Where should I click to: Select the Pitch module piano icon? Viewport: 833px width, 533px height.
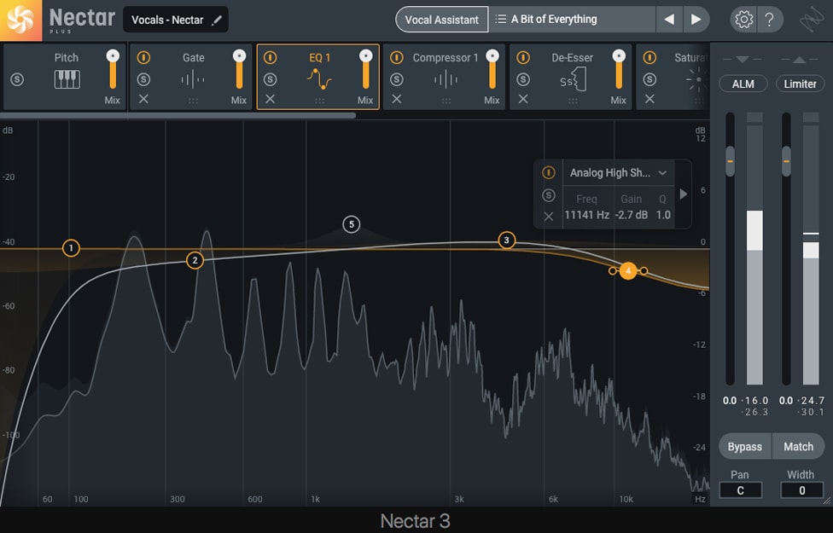coord(67,79)
